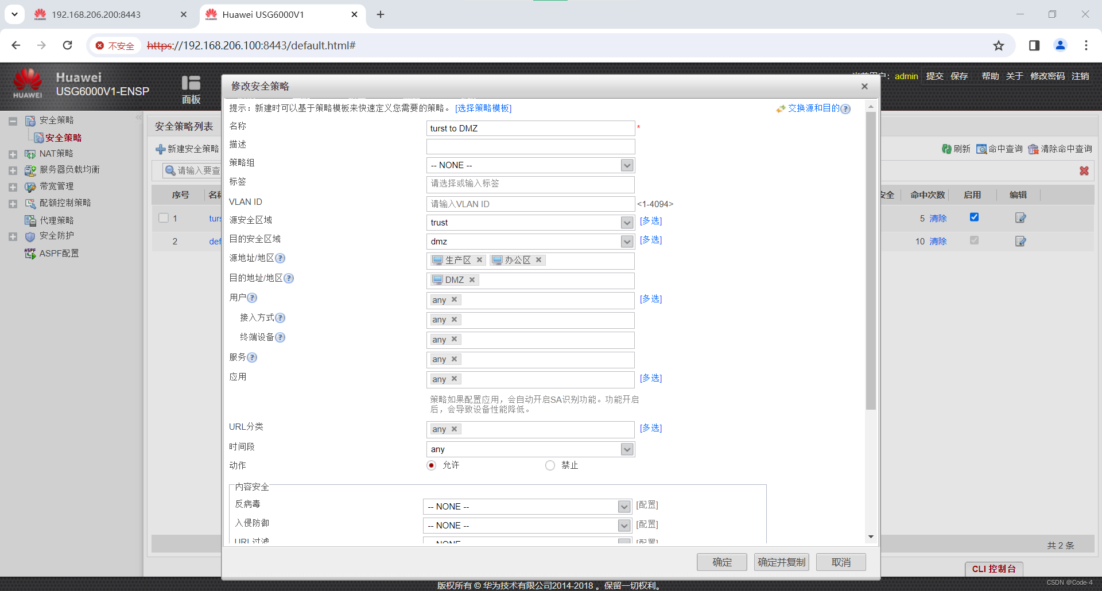
Task: Click the 清除命中查询 icon
Action: coord(1033,149)
